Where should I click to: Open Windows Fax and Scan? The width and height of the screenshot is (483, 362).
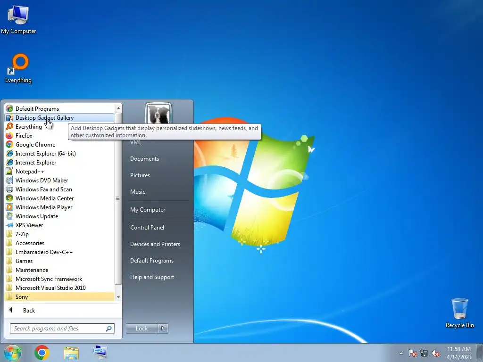pyautogui.click(x=59, y=189)
